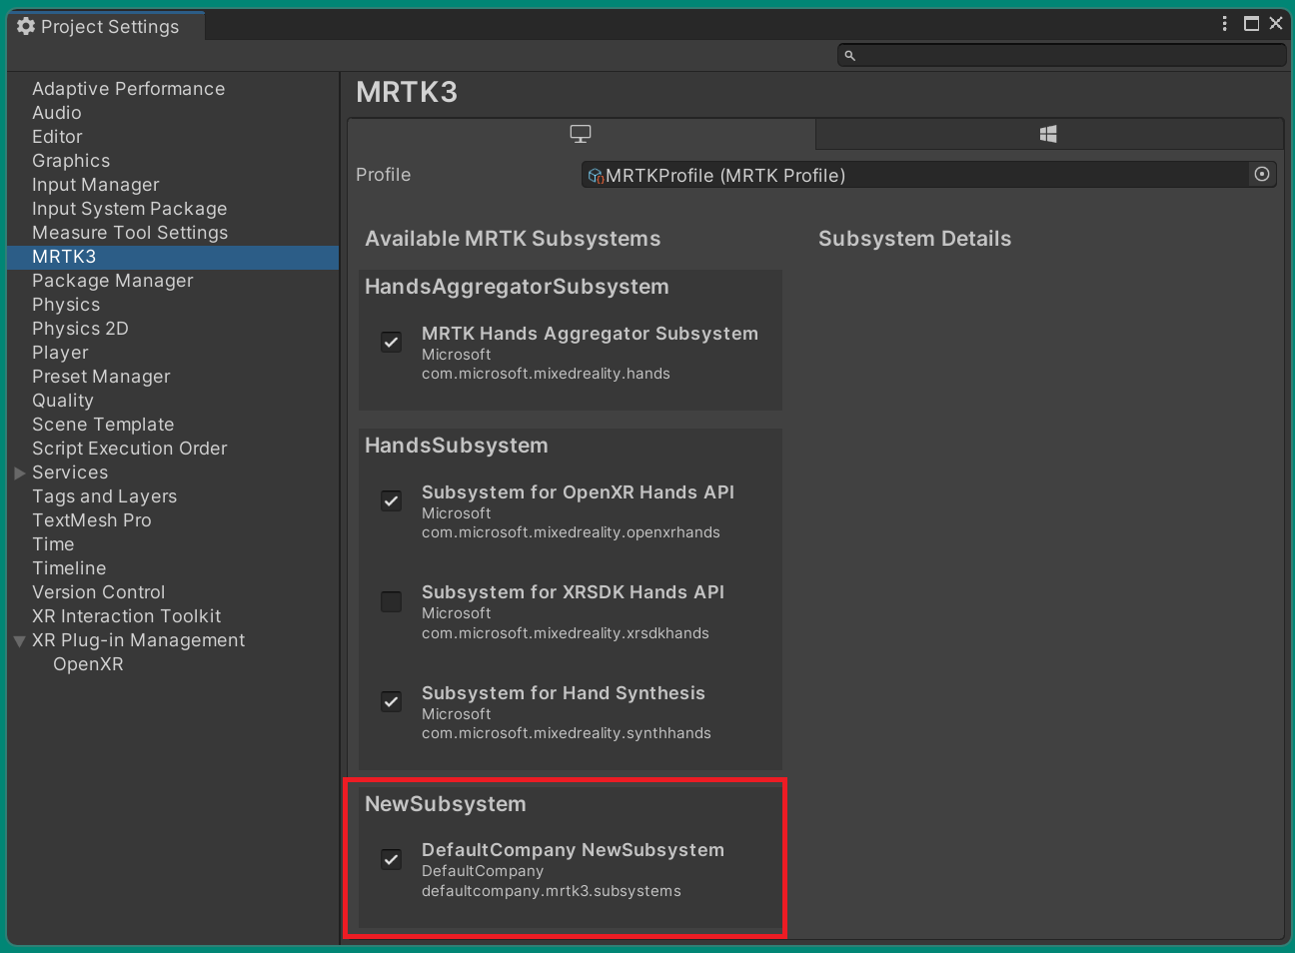Select OpenXR under XR Plug-in Management
The image size is (1295, 953).
click(x=88, y=664)
